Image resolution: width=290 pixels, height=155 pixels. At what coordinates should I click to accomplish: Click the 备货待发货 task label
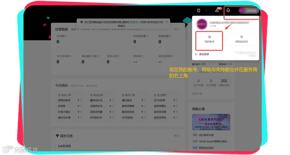(x=128, y=112)
